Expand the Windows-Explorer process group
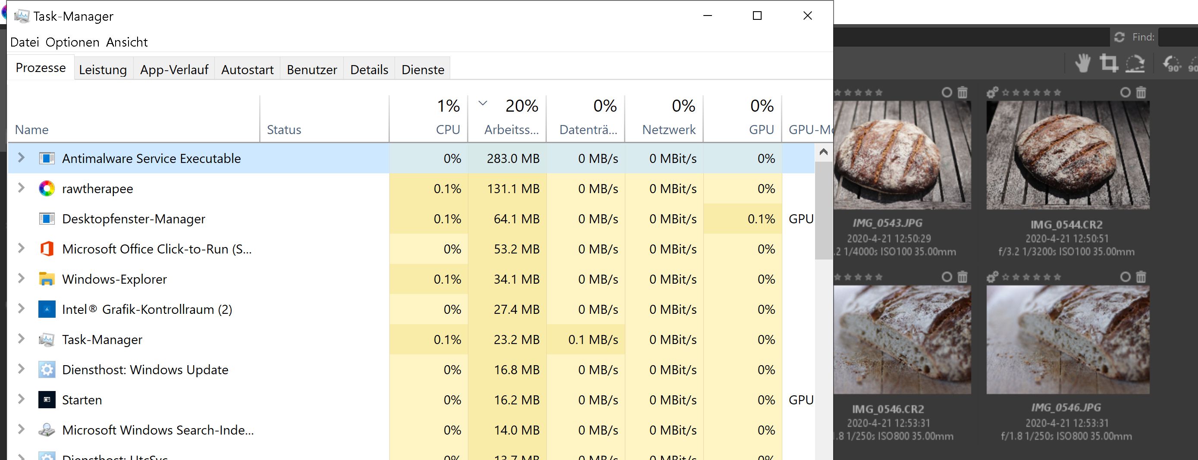The height and width of the screenshot is (460, 1198). click(21, 279)
